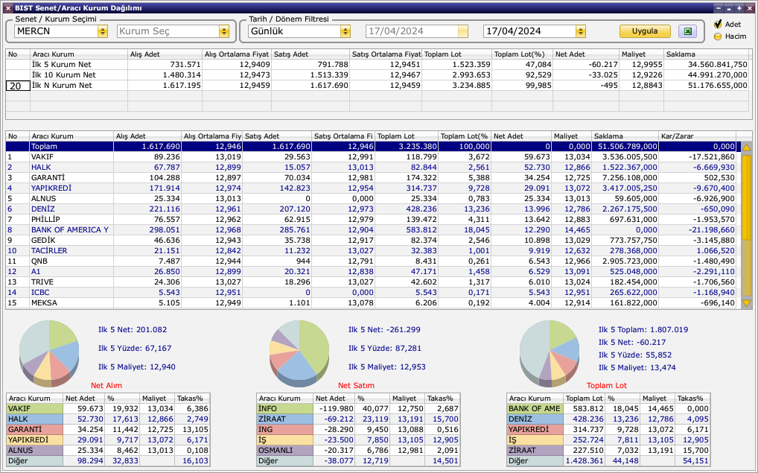758x473 pixels.
Task: Click the red ING legend cell
Action: tap(284, 430)
